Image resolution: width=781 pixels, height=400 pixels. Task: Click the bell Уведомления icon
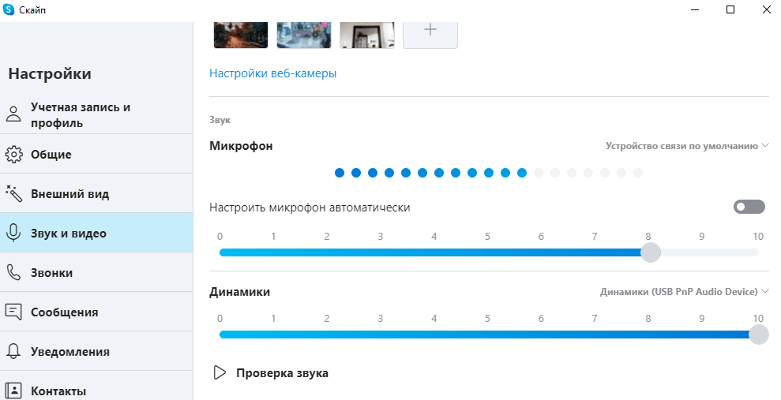(x=13, y=351)
